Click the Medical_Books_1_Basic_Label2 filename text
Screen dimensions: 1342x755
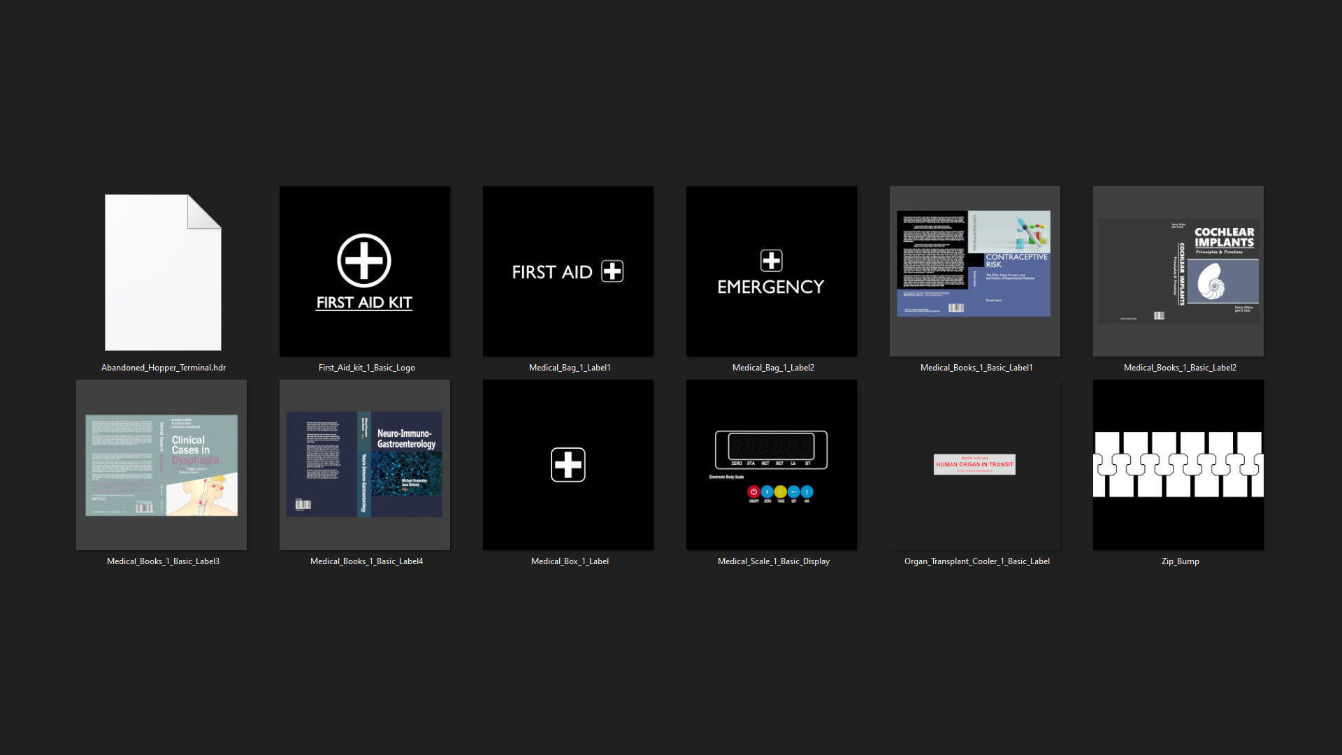click(1180, 368)
